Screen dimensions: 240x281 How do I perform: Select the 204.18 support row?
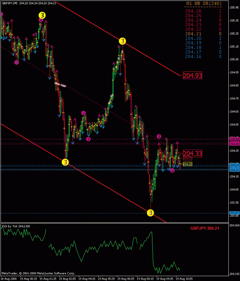pos(203,48)
